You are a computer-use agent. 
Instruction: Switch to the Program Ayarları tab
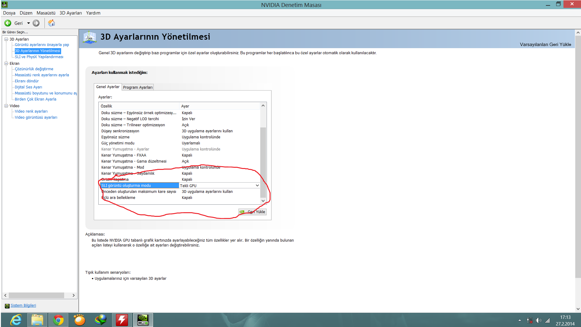click(x=138, y=87)
